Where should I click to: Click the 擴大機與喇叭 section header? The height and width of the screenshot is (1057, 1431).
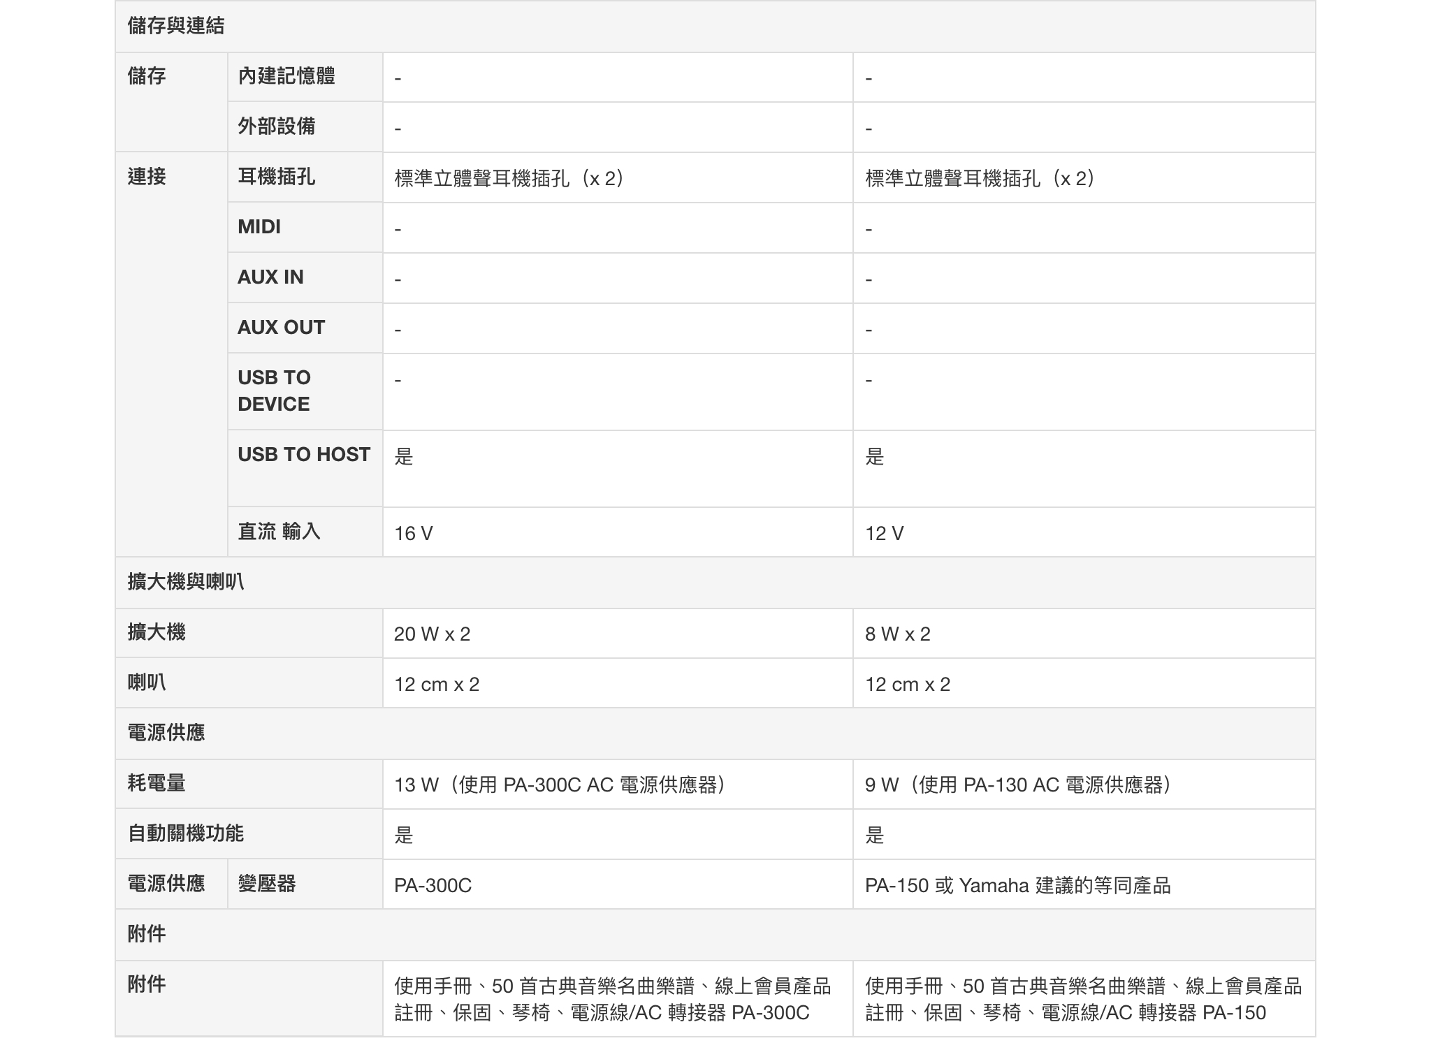click(186, 582)
